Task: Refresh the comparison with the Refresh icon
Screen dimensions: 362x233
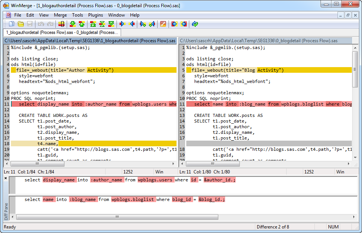Action: [195, 24]
